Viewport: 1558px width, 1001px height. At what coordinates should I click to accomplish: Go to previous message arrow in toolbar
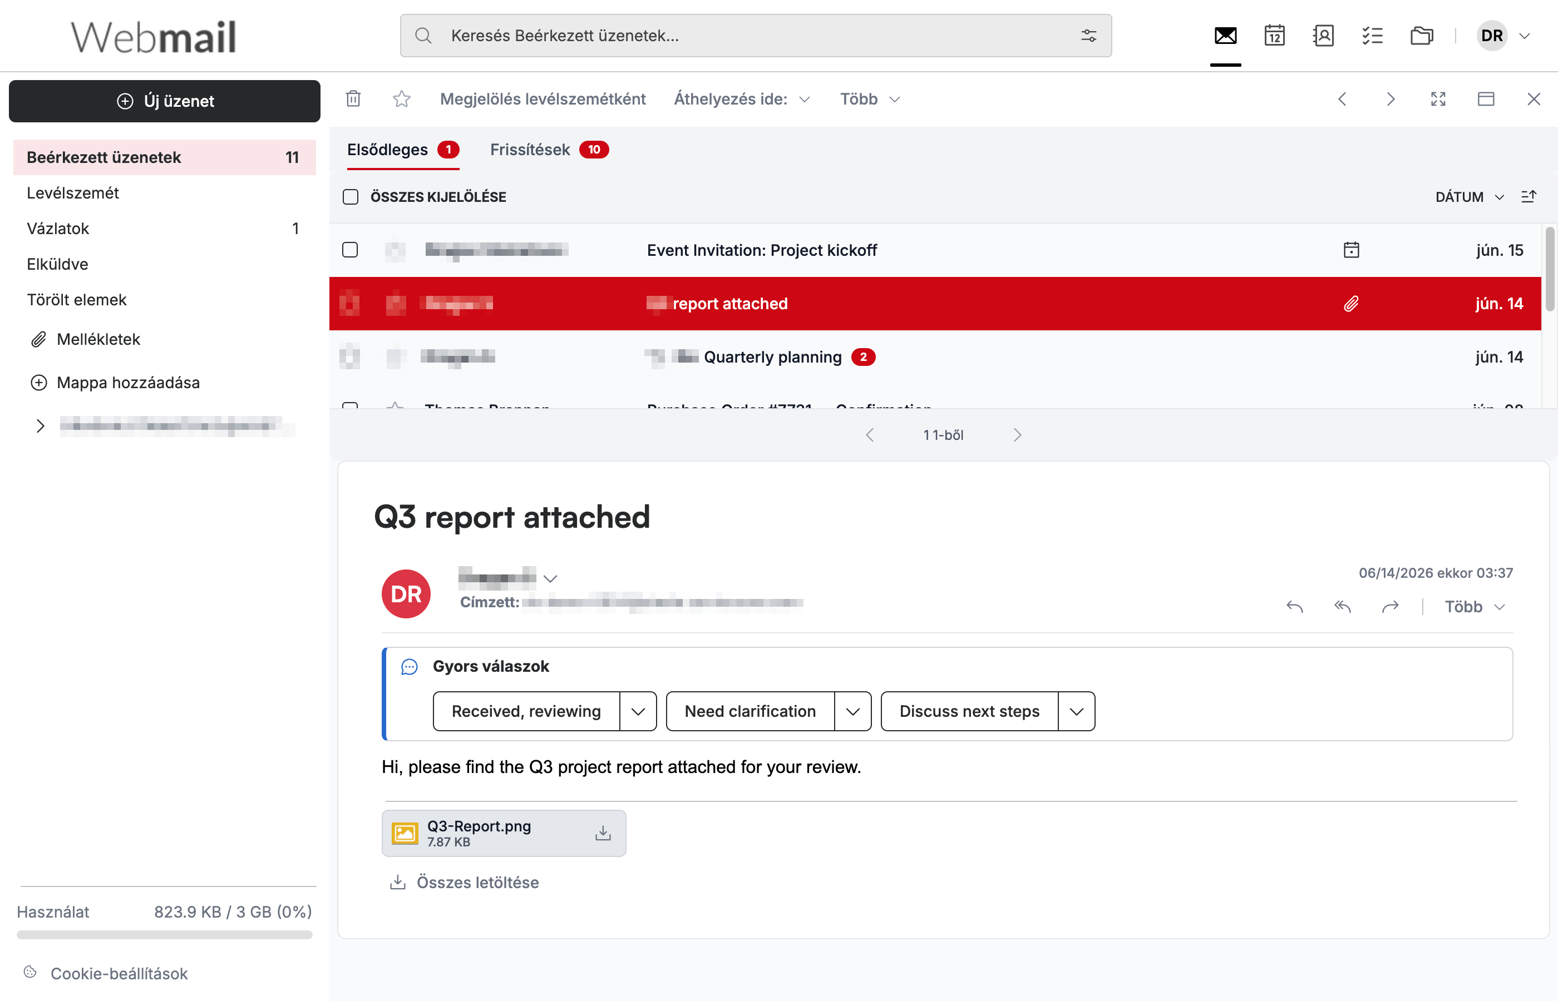(1342, 99)
